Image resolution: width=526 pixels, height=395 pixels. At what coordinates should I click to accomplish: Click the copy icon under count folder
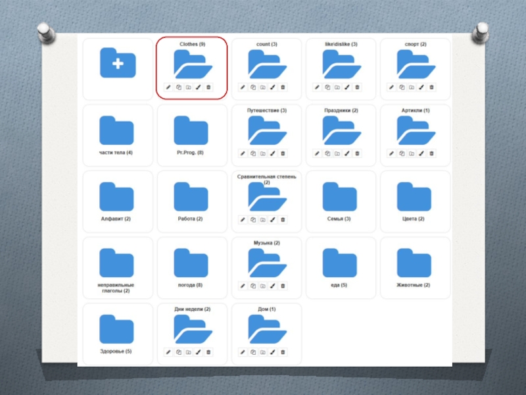tap(252, 87)
